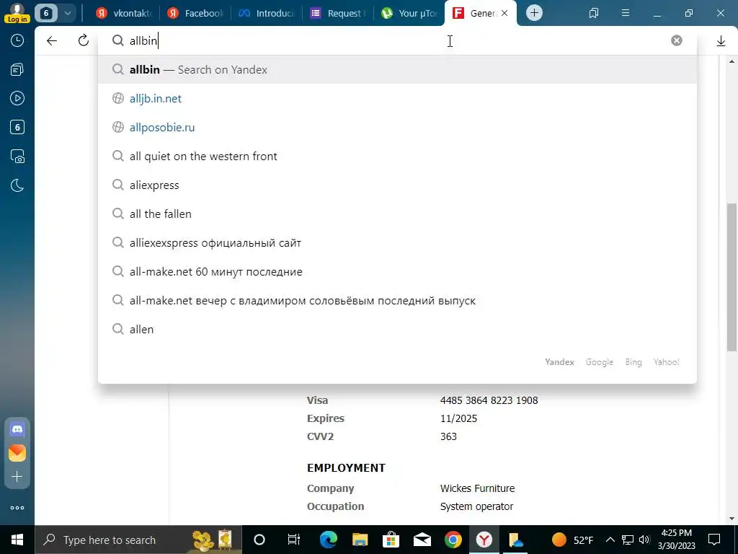Reload the page

point(84,40)
